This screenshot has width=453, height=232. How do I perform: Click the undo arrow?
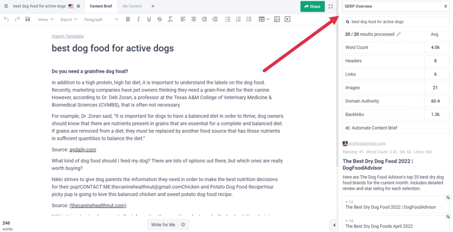tap(6, 19)
